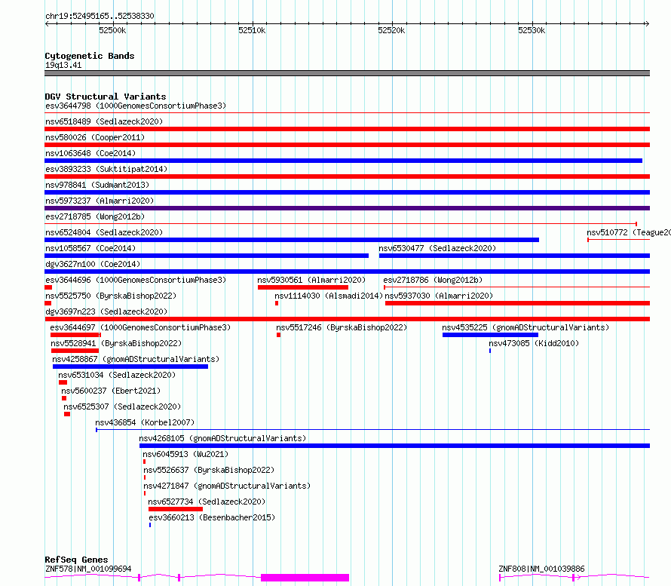The width and height of the screenshot is (671, 586).
Task: Open esv2718785 (Wong2012b) variant label
Action: pos(95,216)
